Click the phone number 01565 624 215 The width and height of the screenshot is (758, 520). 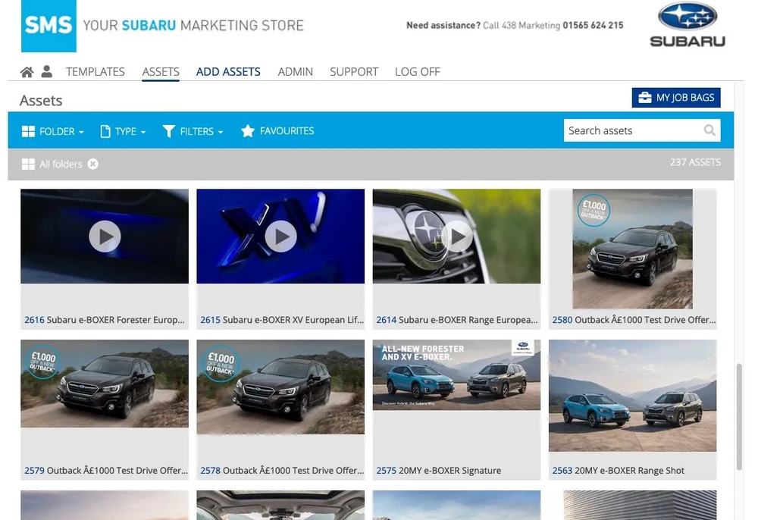click(593, 25)
